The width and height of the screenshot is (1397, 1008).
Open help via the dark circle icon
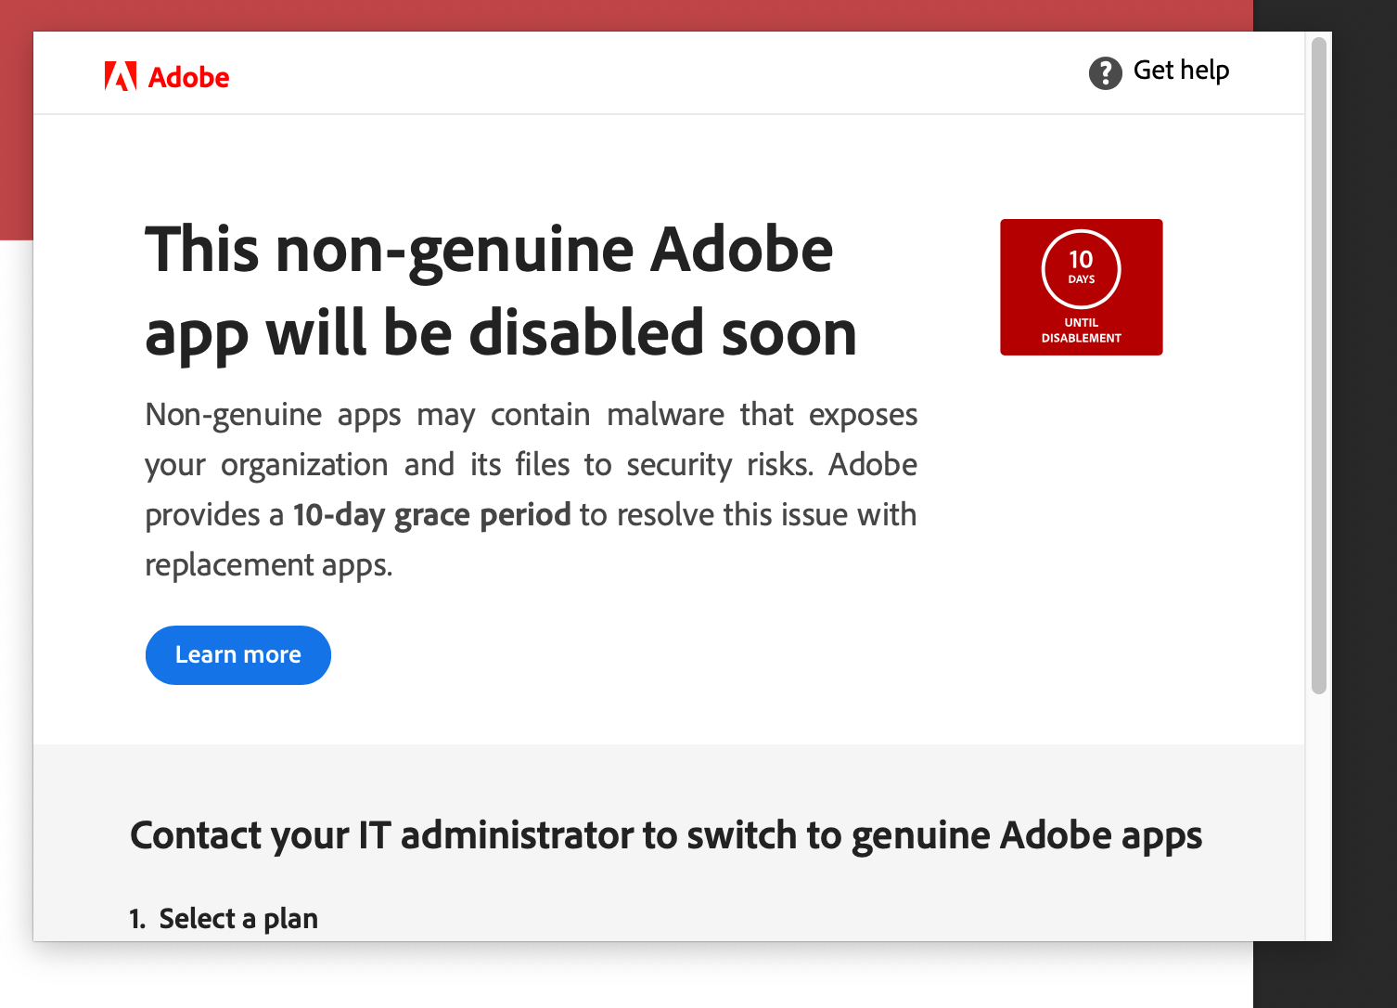point(1105,72)
